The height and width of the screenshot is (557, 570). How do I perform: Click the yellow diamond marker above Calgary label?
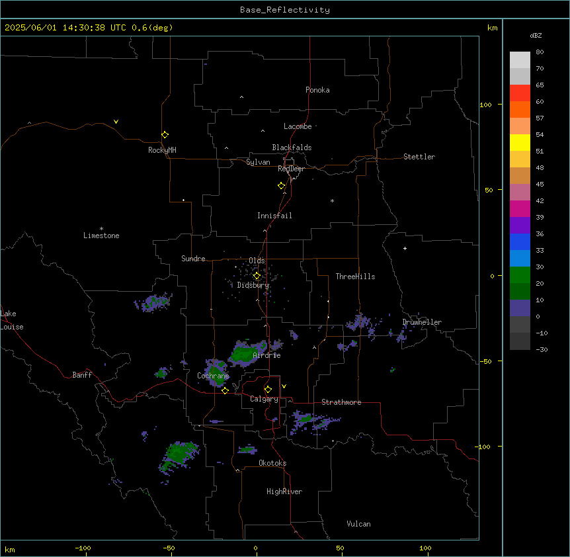[x=268, y=390]
